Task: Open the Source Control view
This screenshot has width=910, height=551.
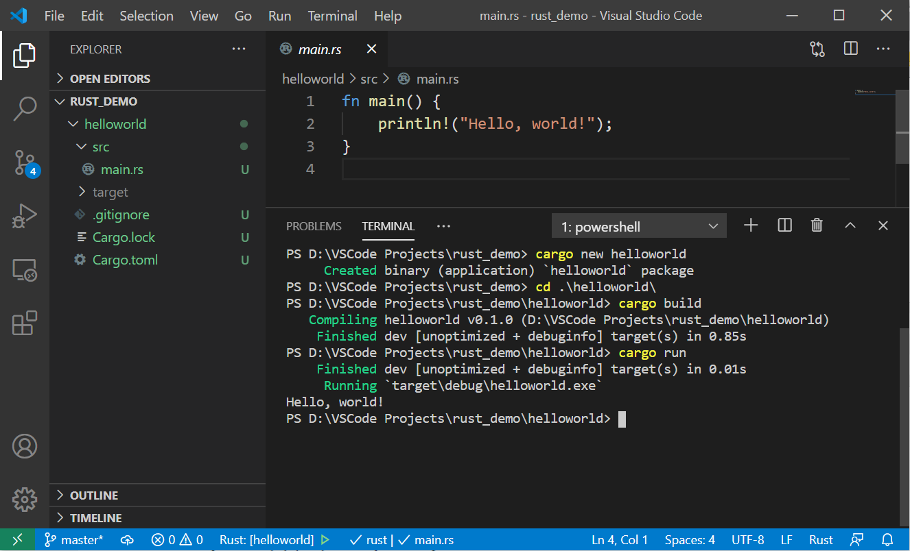Action: click(25, 162)
